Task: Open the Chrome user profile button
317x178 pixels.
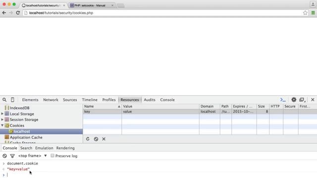Action: pos(313,4)
